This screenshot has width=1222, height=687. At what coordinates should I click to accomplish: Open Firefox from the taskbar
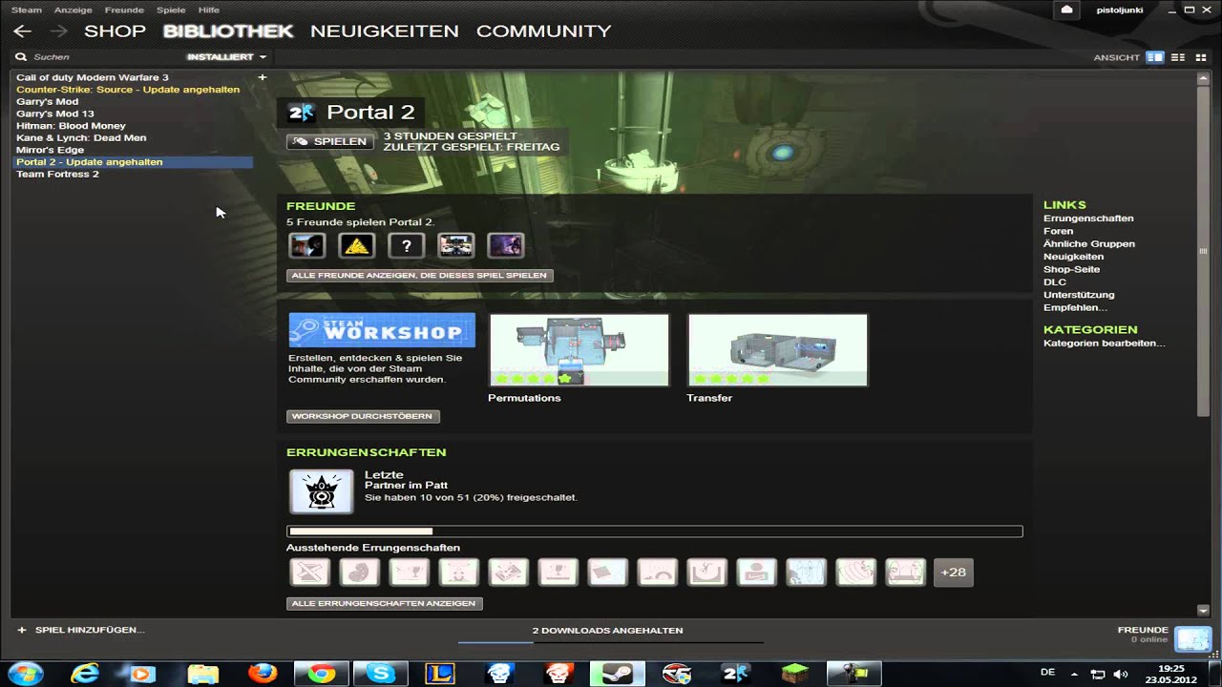(263, 673)
